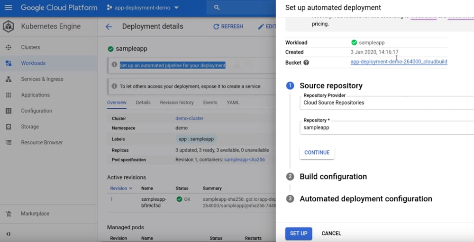Screen dimensions: 474x242
Task: Click the step 1 Source repository circle
Action: pos(290,86)
